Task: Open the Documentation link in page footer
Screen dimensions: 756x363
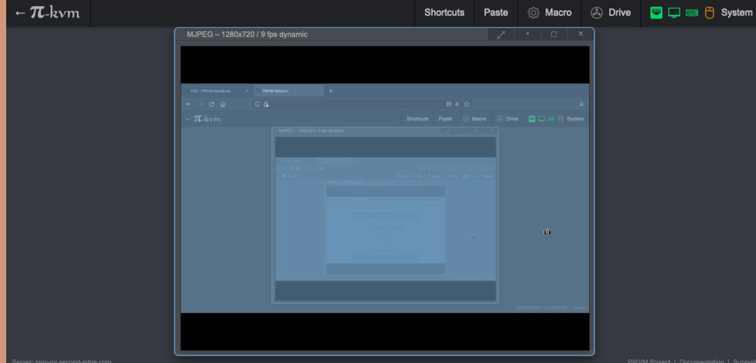Action: (x=702, y=360)
